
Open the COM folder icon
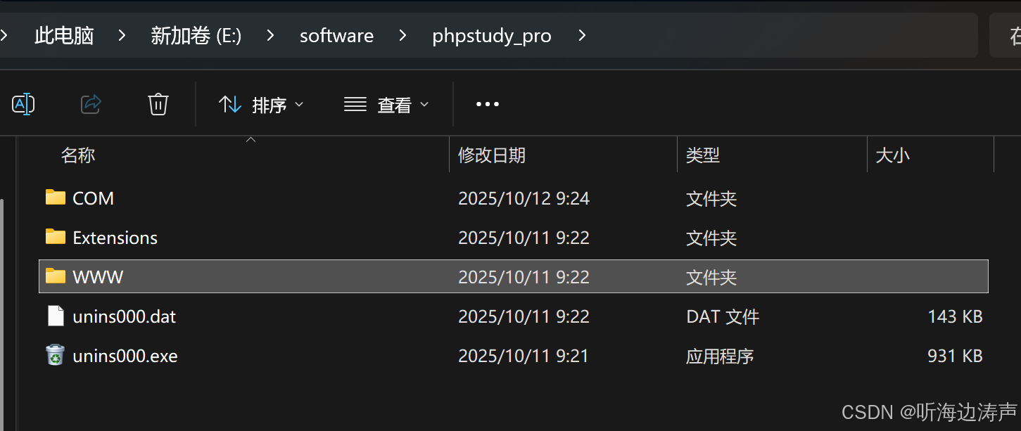pyautogui.click(x=55, y=198)
